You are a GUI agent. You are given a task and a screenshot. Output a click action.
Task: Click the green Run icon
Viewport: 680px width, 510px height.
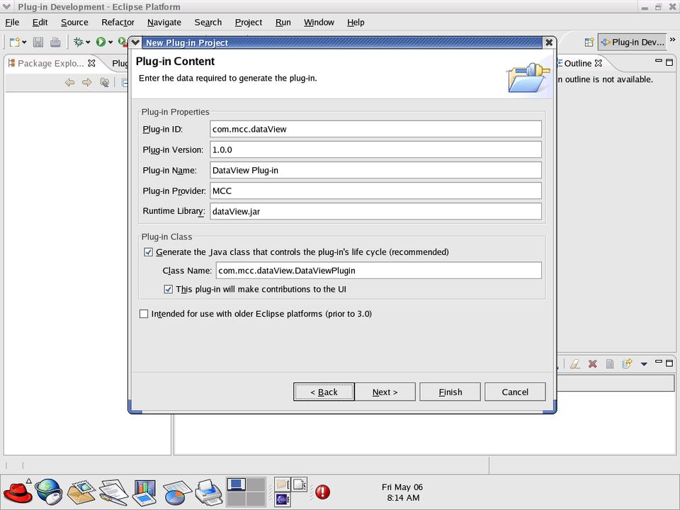(101, 42)
